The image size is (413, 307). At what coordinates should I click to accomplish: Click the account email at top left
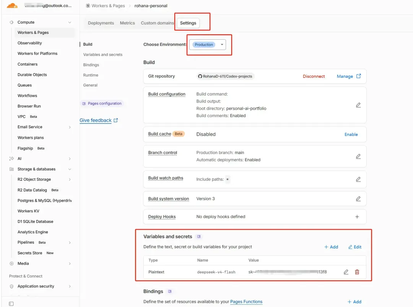48,5
